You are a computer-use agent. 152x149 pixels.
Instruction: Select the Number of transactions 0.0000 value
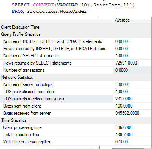pyautogui.click(x=121, y=70)
